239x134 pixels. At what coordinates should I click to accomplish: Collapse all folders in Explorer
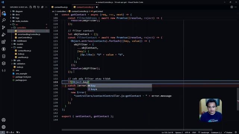[42, 7]
